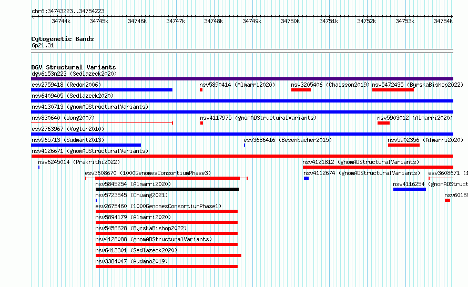Open variant nsv4126671 (gnomADStructuralVariants)
Screen dimensions: 468x287
(x=90, y=151)
